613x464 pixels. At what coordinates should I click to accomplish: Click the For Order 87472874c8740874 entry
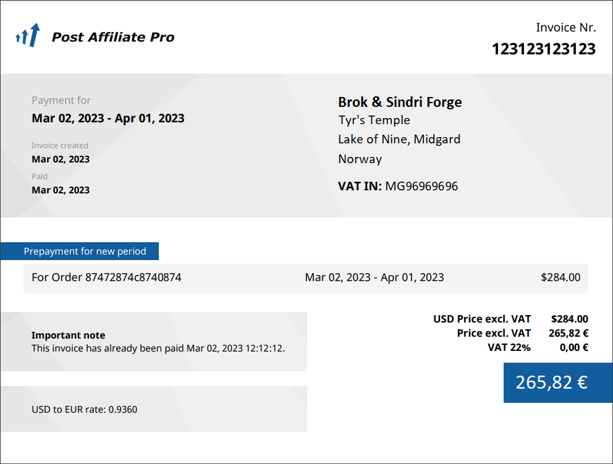click(x=106, y=277)
